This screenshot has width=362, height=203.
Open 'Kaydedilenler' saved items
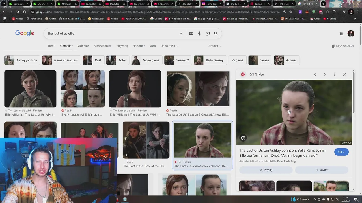343,46
